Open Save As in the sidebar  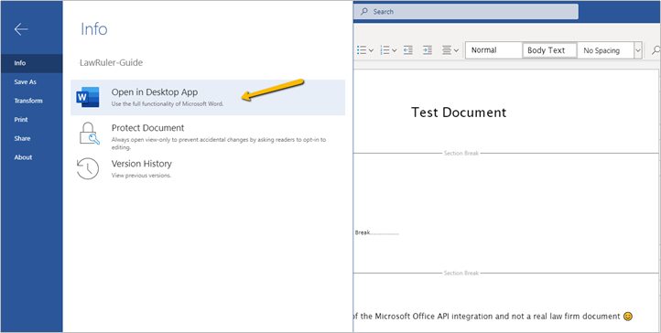[x=32, y=82]
